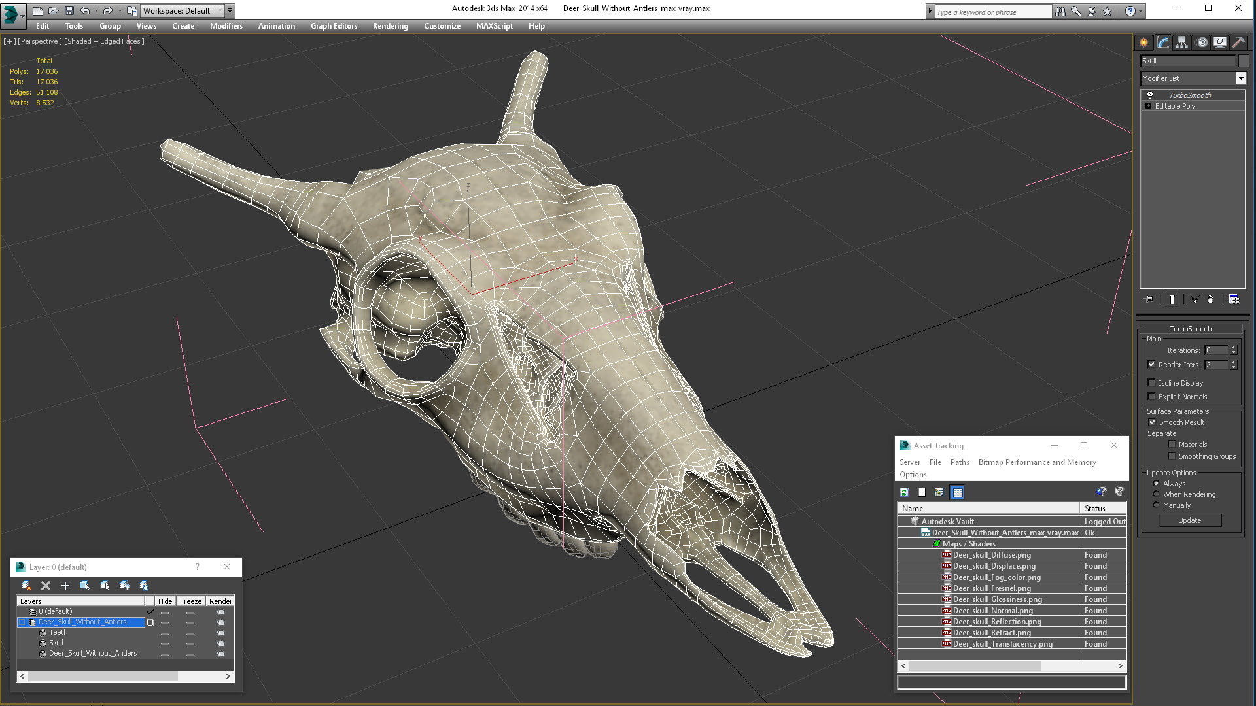Open redo history dropdown arrow

click(120, 11)
